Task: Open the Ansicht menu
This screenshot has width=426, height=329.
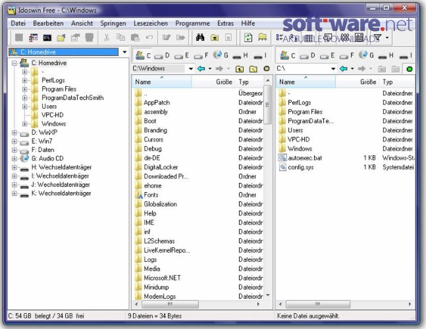Action: (82, 23)
